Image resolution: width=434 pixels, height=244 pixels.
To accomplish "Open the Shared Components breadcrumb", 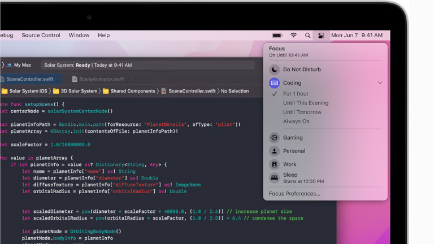I will click(133, 91).
